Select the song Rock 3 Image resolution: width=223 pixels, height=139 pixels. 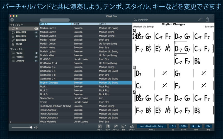pyautogui.click(x=86, y=94)
